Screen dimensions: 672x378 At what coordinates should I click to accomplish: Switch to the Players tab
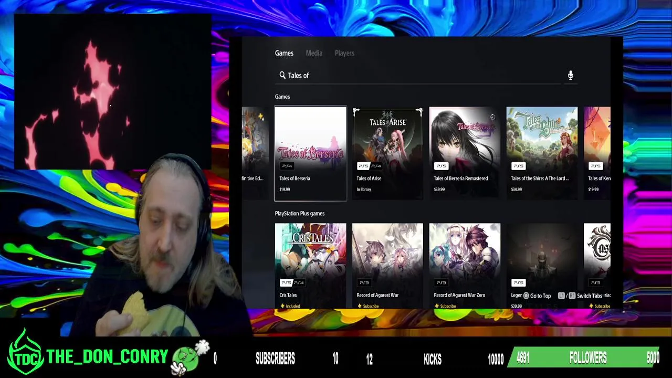[x=344, y=53]
